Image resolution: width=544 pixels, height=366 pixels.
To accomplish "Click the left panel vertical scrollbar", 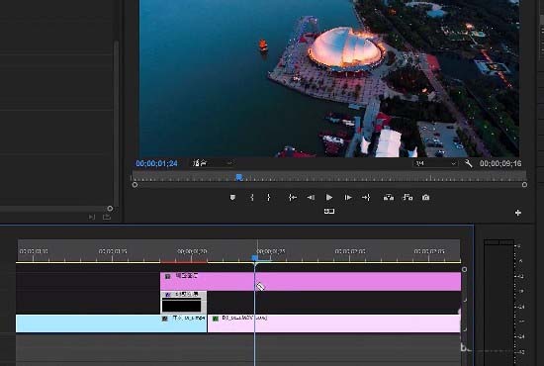I will [117, 124].
